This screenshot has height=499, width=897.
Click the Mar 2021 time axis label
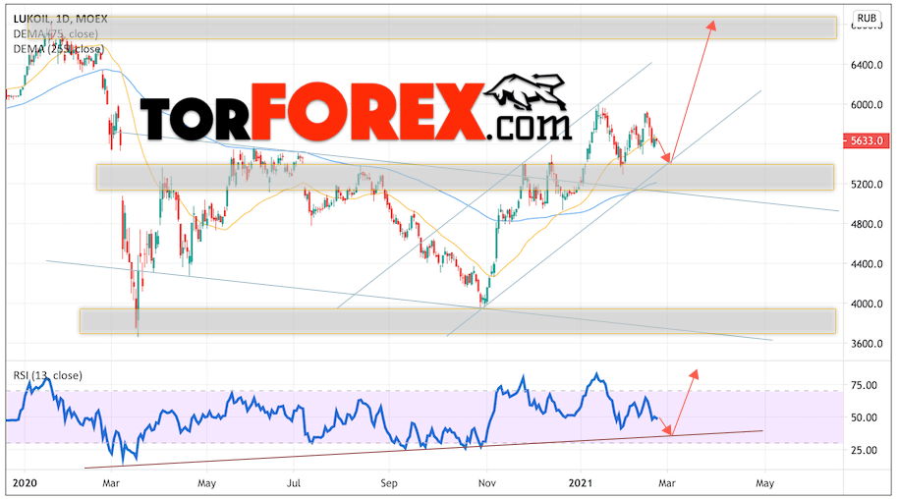tap(667, 483)
